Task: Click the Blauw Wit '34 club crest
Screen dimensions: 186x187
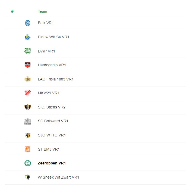Action: (28, 37)
